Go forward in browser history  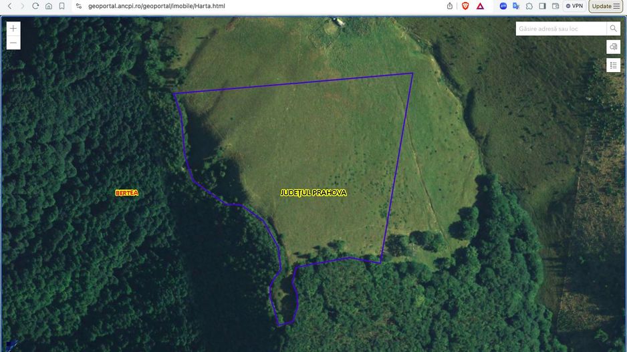point(23,6)
